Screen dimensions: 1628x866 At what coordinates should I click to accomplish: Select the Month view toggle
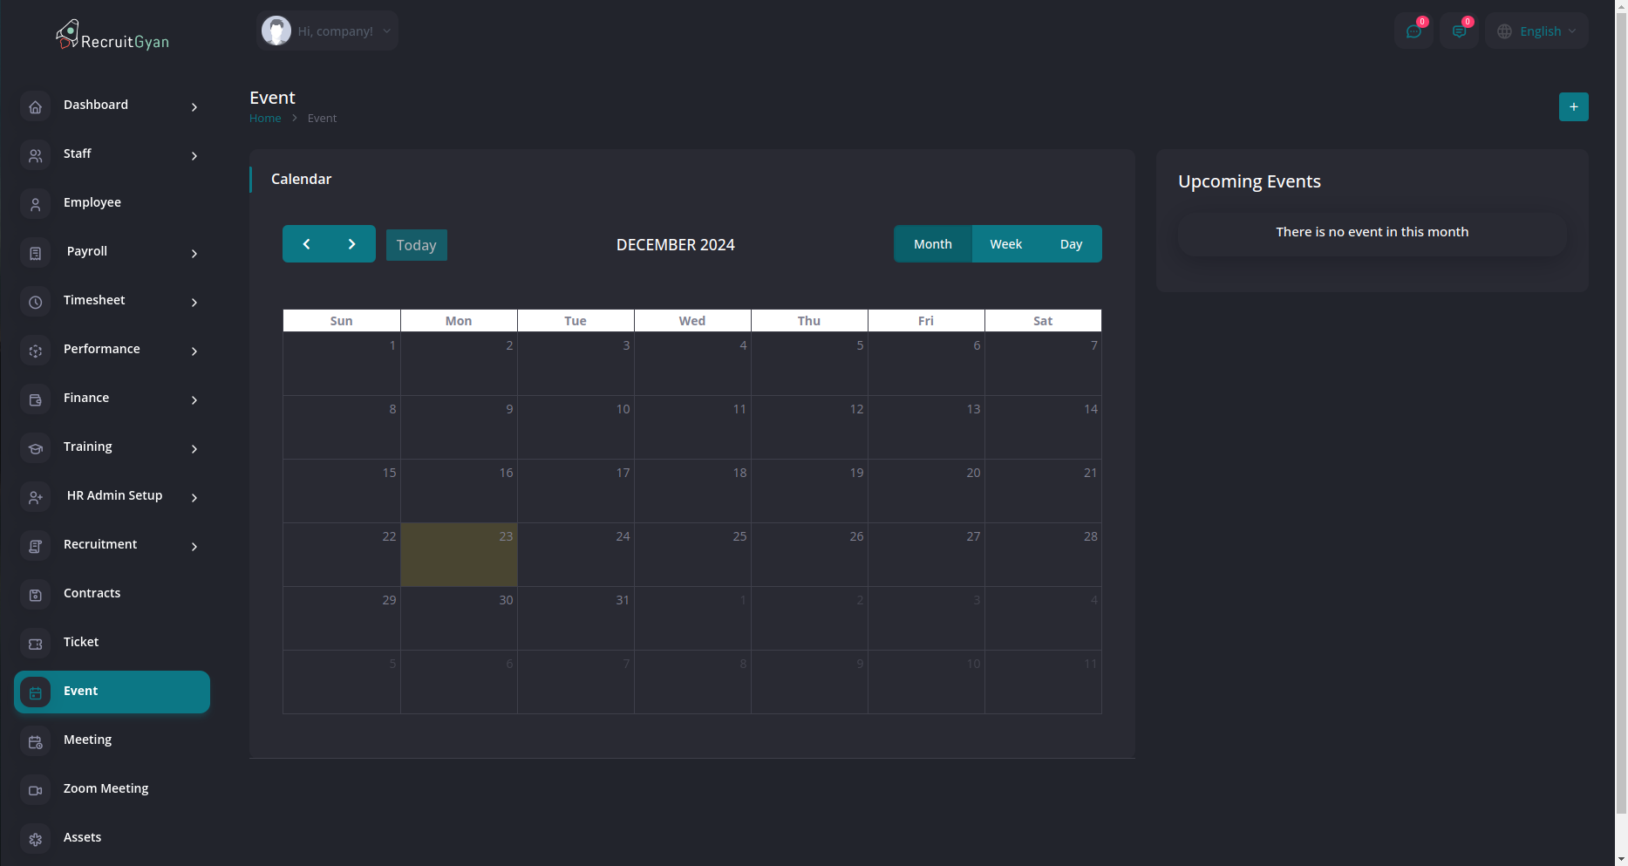pos(932,244)
